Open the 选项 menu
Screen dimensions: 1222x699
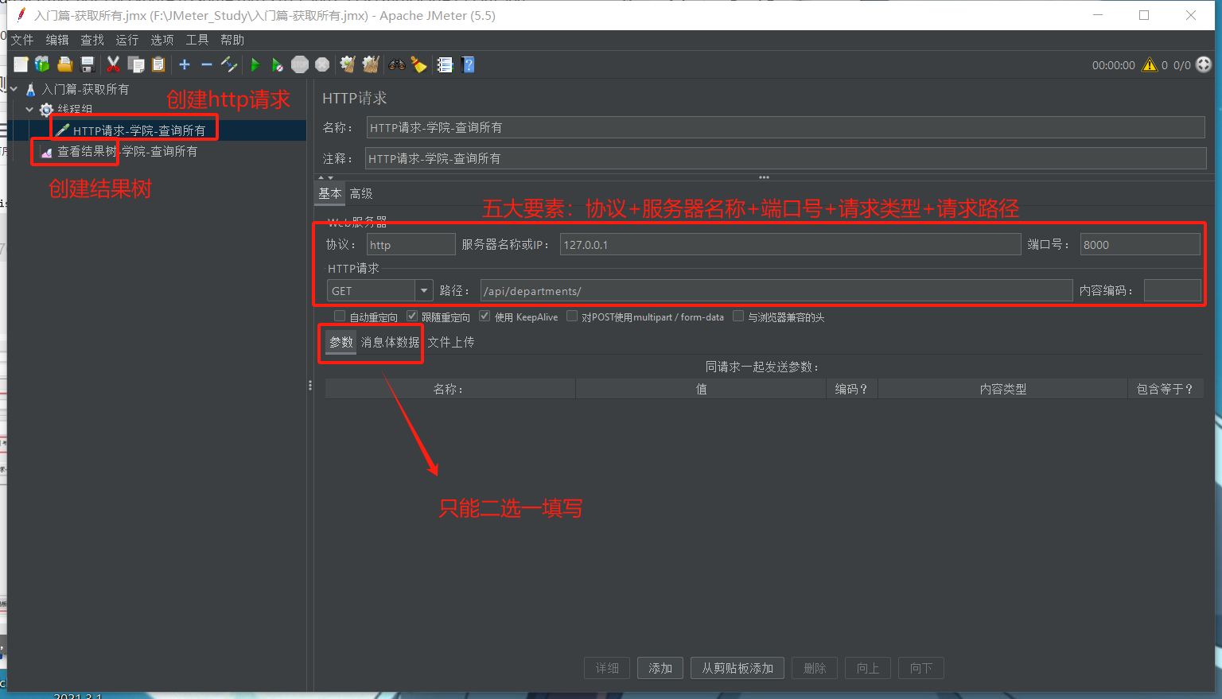point(162,40)
